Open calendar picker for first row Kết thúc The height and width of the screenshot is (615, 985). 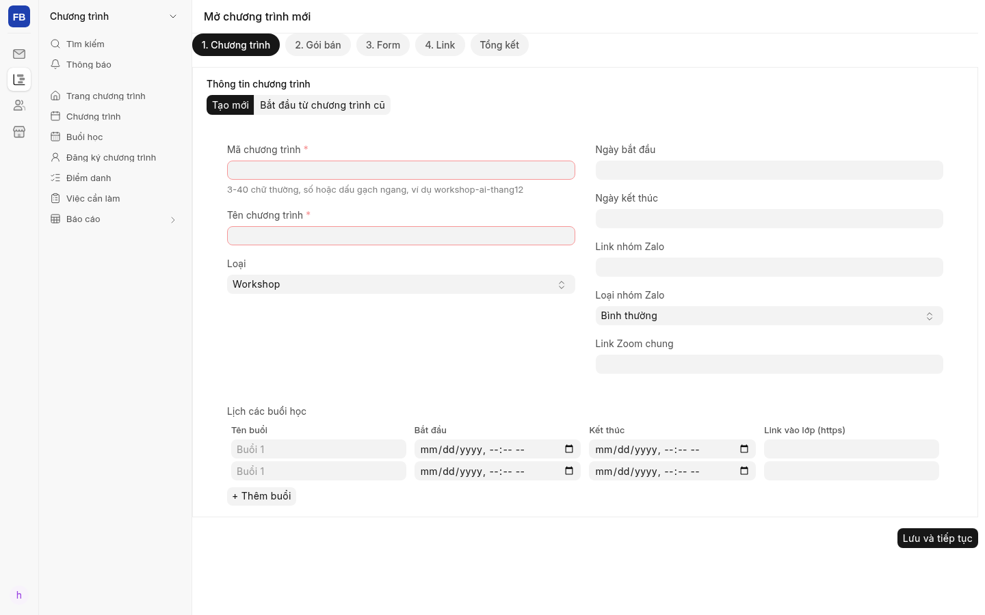[x=744, y=449]
